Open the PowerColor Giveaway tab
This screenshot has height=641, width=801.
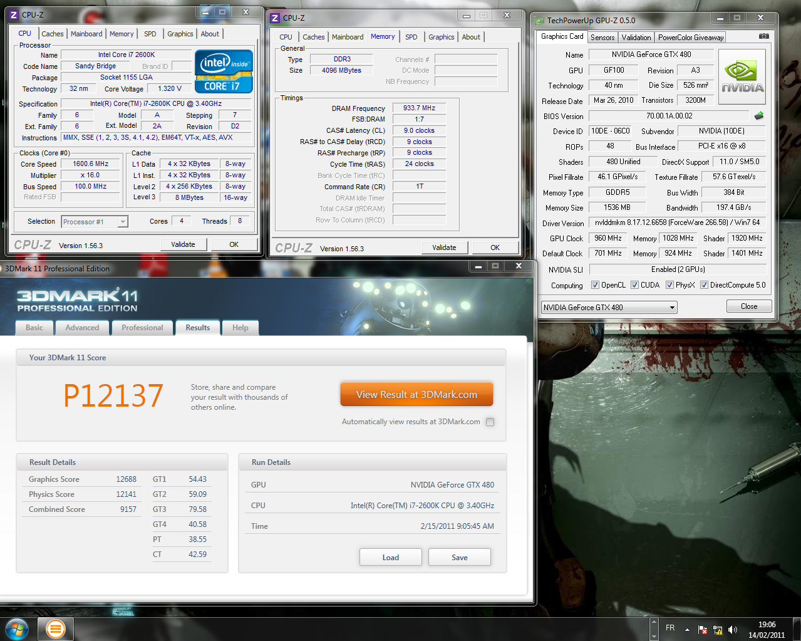point(690,38)
